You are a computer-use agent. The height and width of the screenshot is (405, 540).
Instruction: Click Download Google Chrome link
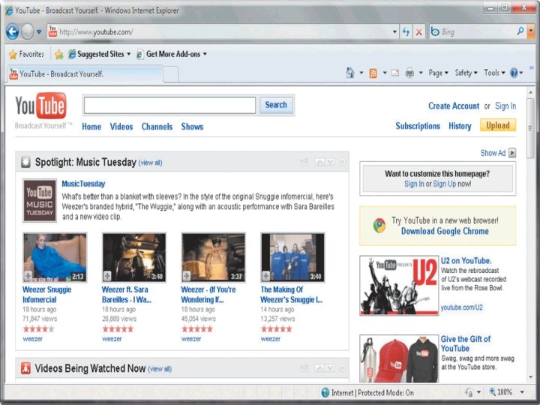445,231
